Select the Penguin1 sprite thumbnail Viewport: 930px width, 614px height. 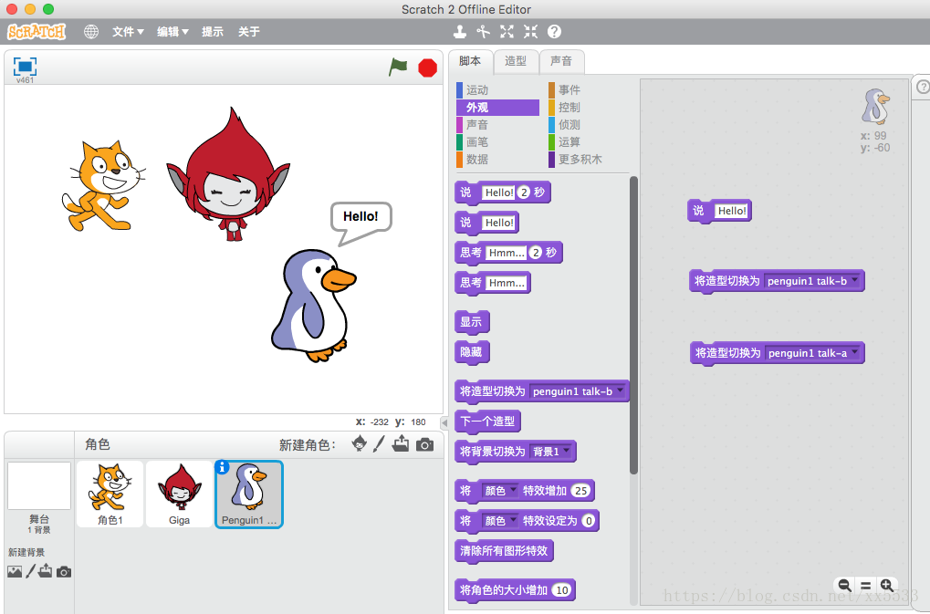(x=249, y=494)
